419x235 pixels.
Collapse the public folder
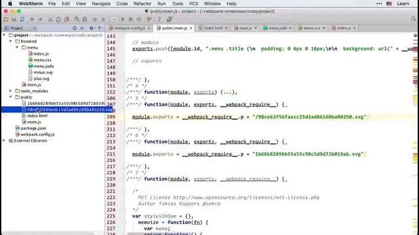pos(10,97)
